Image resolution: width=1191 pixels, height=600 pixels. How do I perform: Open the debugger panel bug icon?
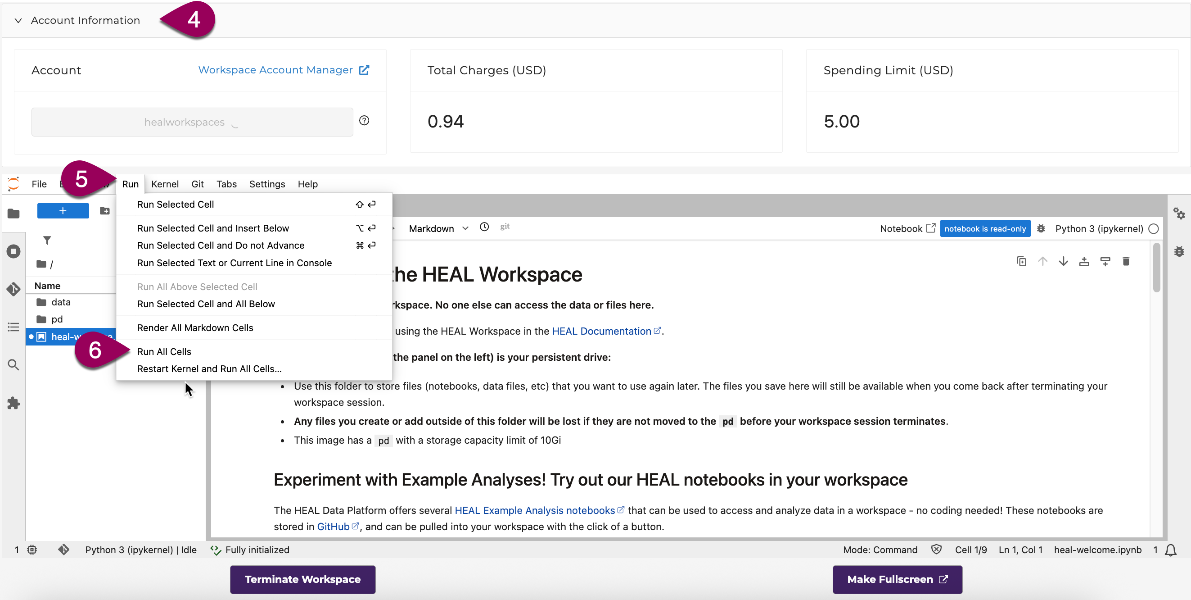1179,251
